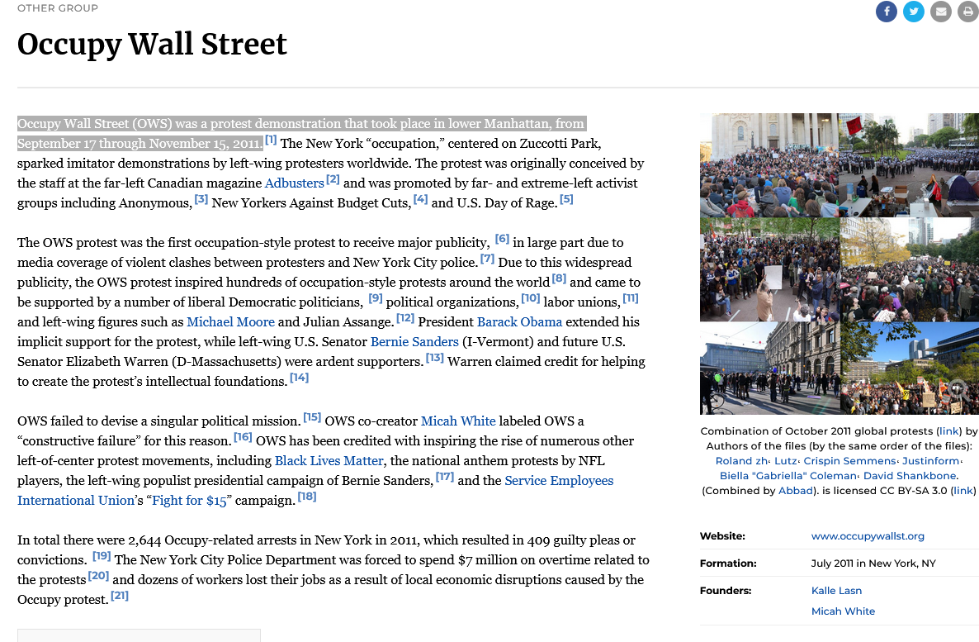Image resolution: width=979 pixels, height=642 pixels.
Task: Share the page on Facebook
Action: coord(886,12)
